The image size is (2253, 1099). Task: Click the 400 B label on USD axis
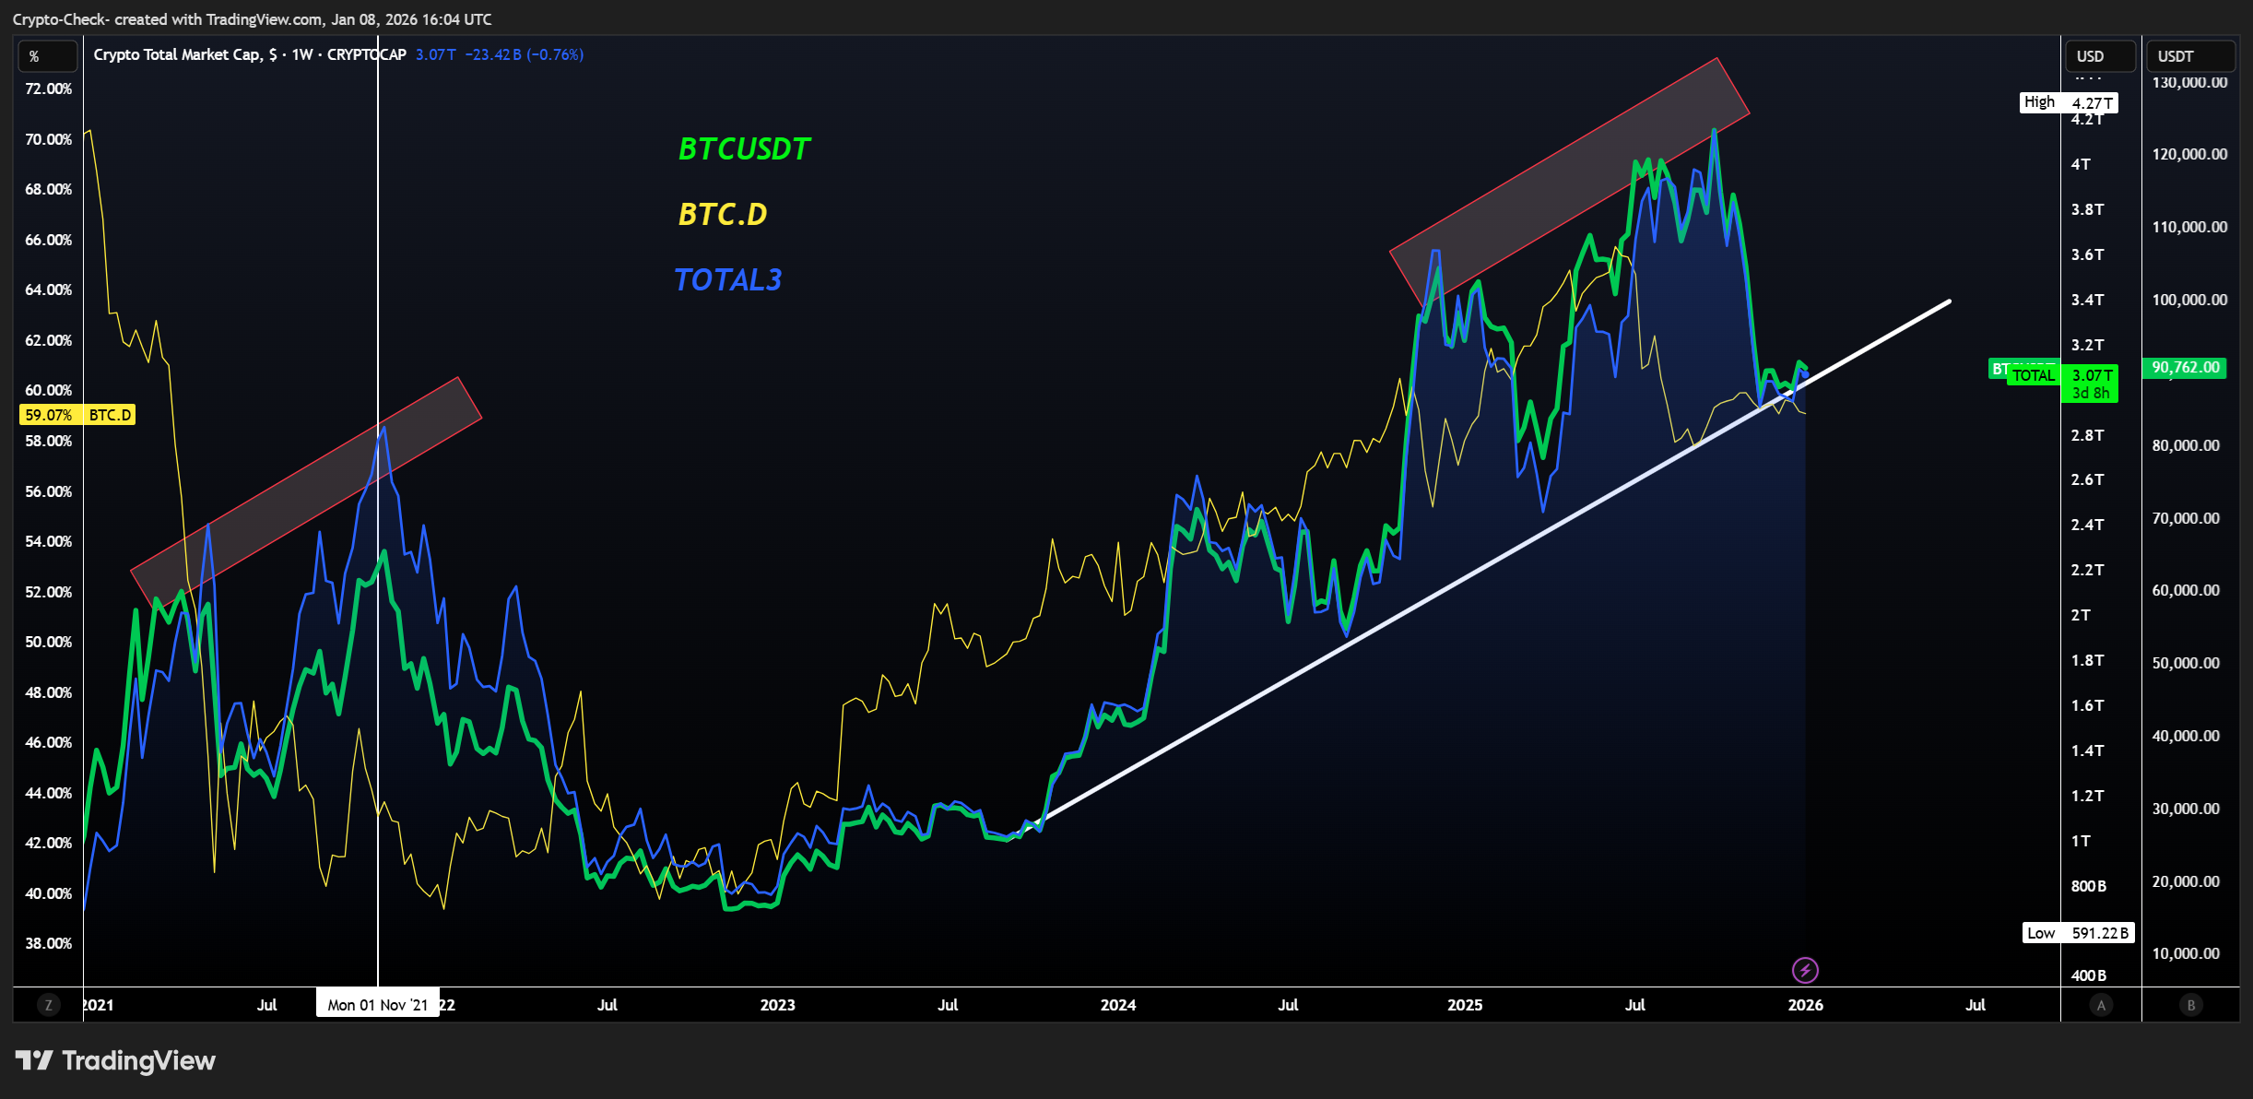pyautogui.click(x=2089, y=975)
